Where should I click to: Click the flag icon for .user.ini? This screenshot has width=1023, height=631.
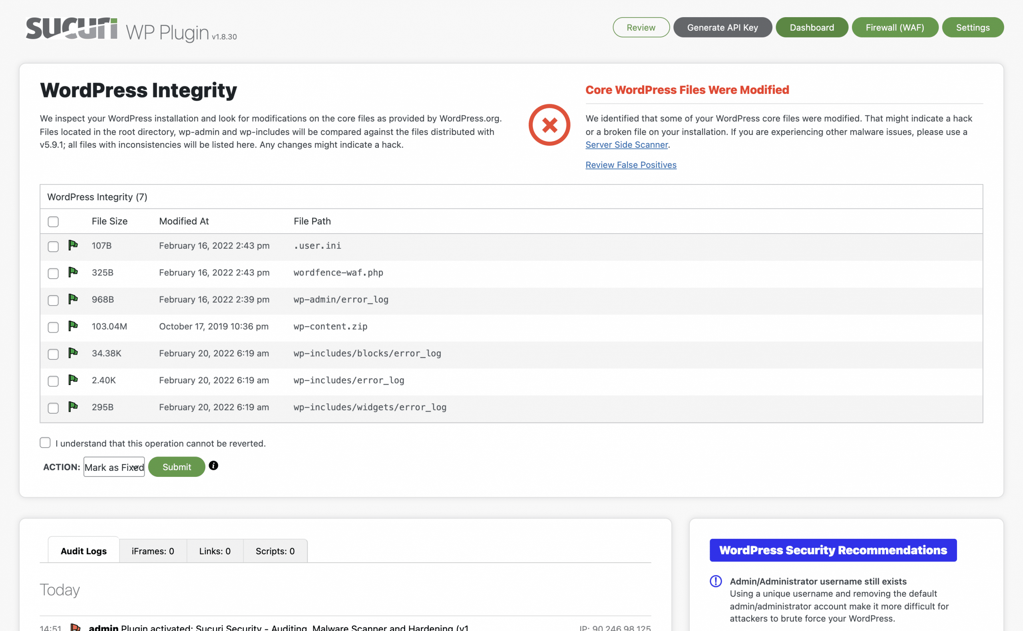click(73, 245)
